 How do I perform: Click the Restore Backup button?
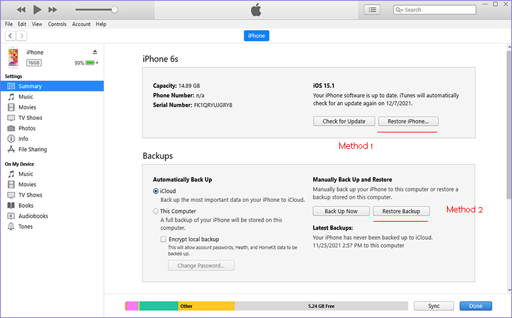[401, 211]
